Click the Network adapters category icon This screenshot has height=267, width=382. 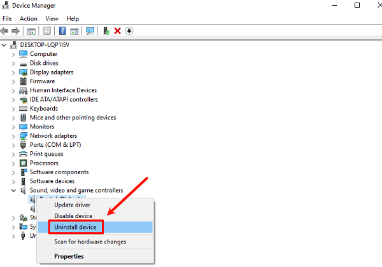tap(23, 136)
